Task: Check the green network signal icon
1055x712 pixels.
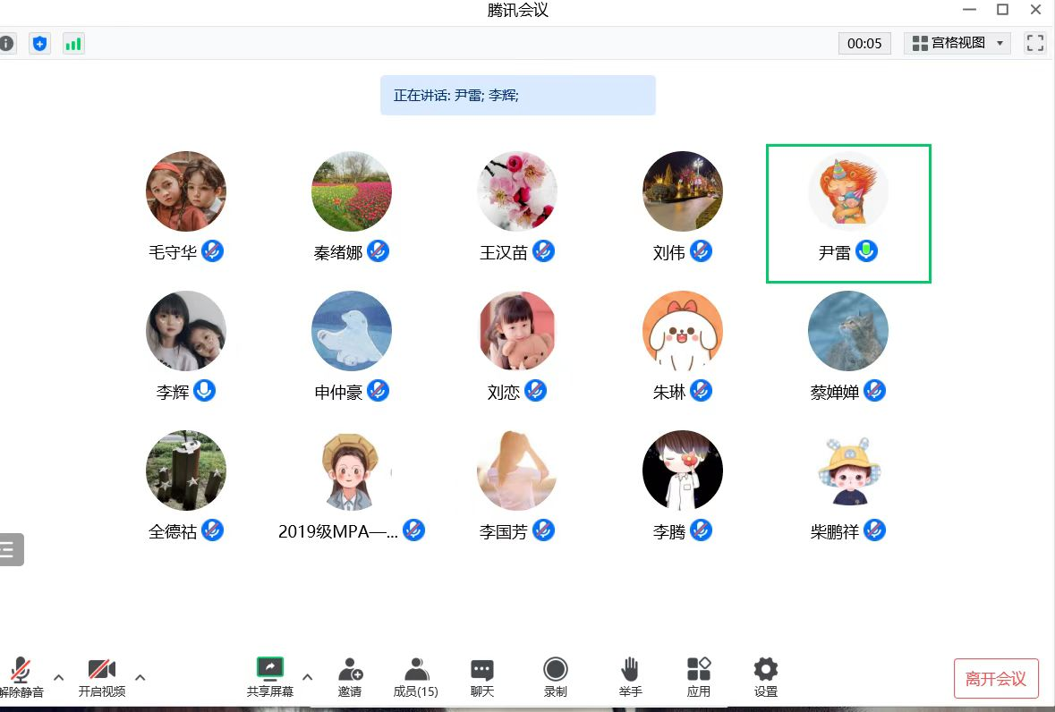Action: pyautogui.click(x=73, y=43)
